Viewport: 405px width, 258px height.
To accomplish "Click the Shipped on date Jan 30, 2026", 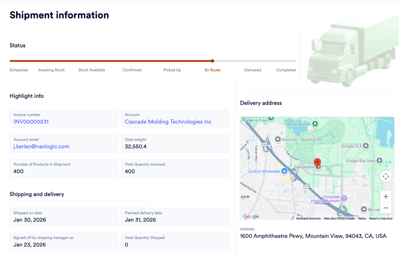I will pos(30,220).
